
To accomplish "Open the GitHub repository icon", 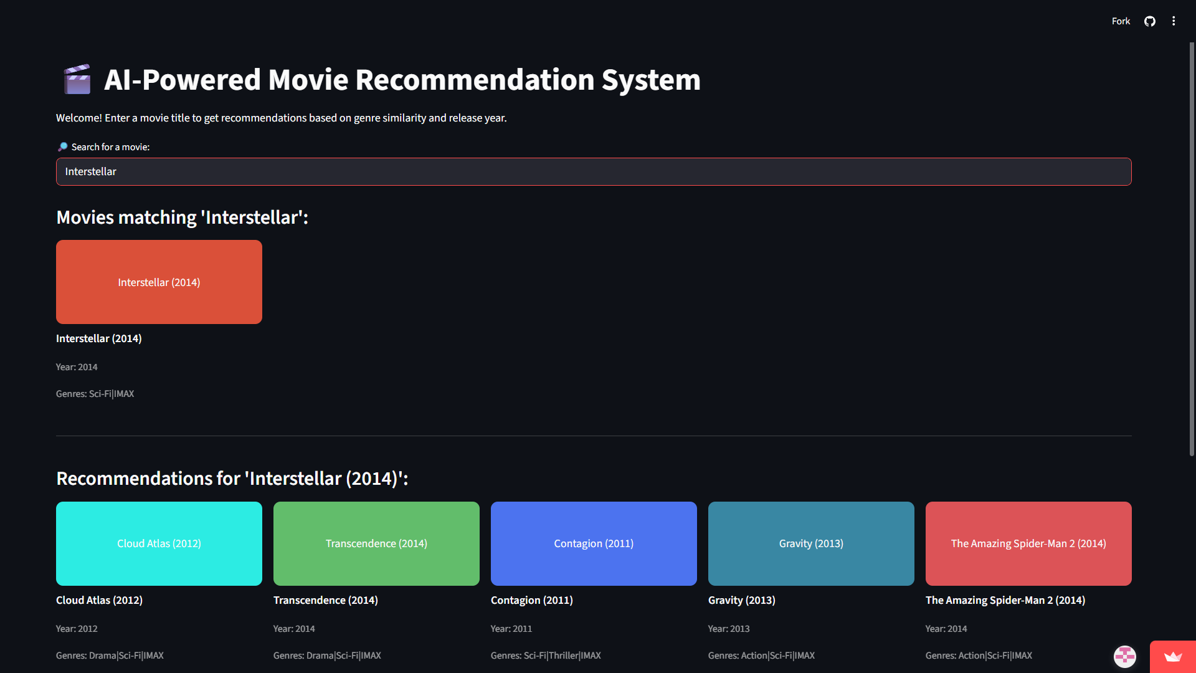I will click(1149, 21).
